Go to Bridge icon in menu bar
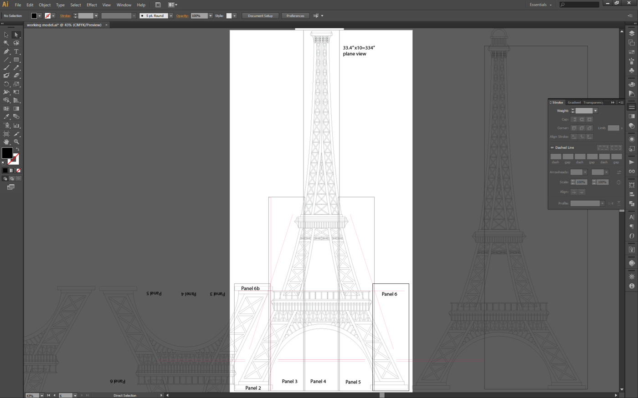Viewport: 638px width, 398px height. pyautogui.click(x=158, y=5)
